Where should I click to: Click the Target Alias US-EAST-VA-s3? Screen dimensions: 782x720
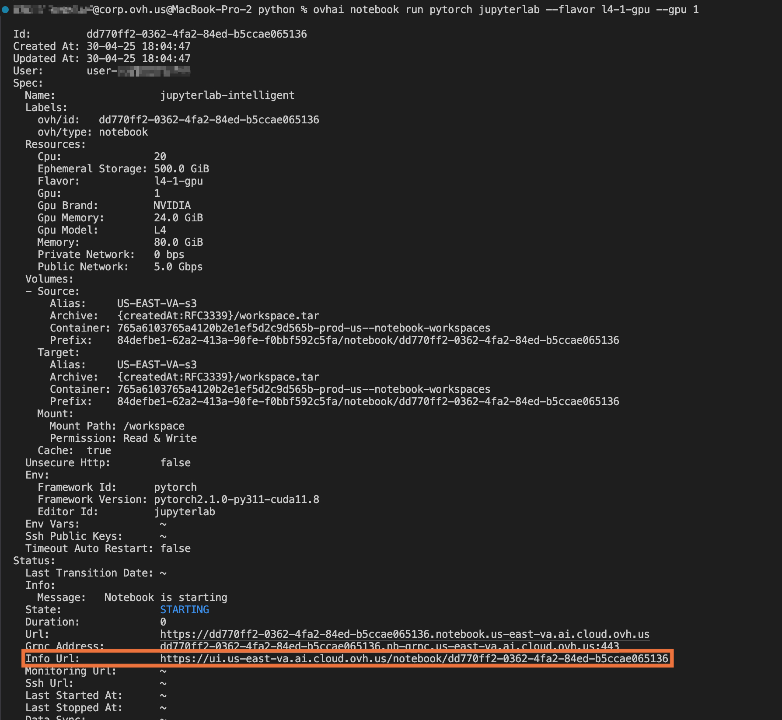click(x=157, y=365)
